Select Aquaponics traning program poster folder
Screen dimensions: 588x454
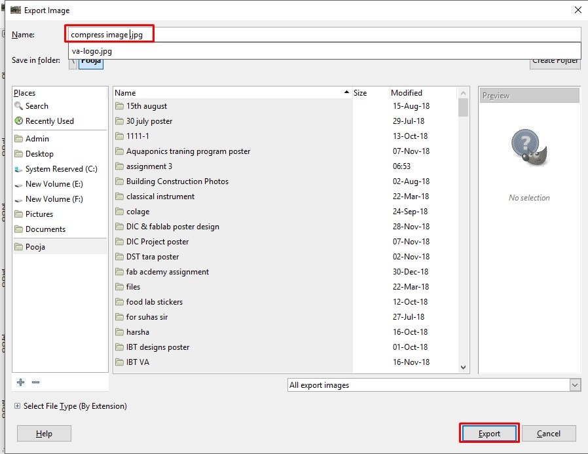pos(188,151)
